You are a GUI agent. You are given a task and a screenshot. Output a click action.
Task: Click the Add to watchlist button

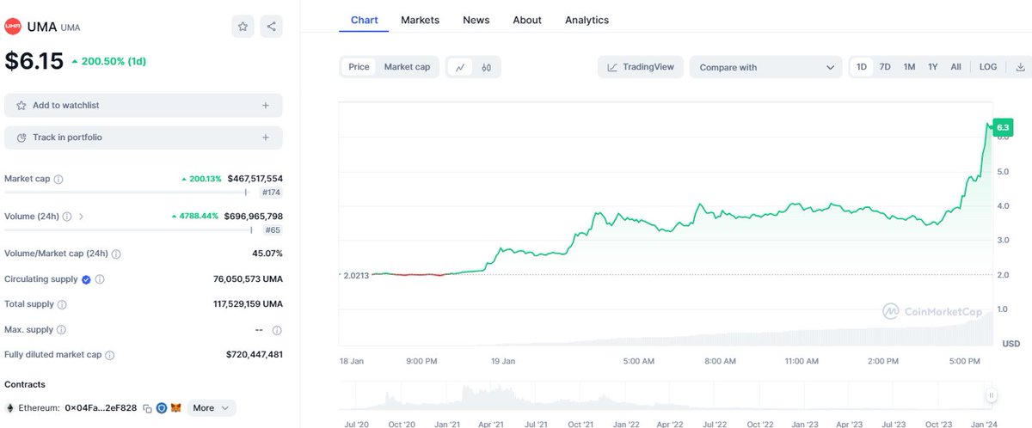pyautogui.click(x=144, y=105)
